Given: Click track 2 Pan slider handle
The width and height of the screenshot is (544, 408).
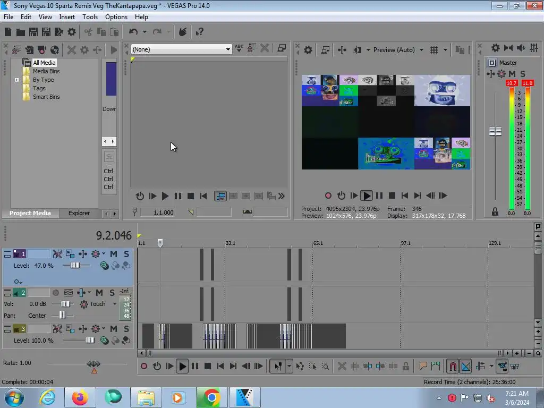Looking at the screenshot, I should (x=62, y=315).
